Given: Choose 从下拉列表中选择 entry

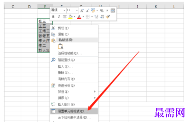Looking at the screenshot, I should (x=74, y=117).
